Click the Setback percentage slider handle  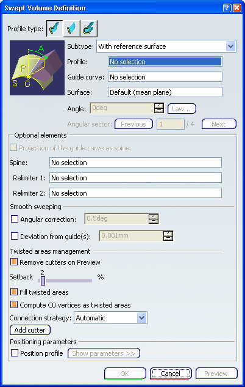tap(43, 281)
